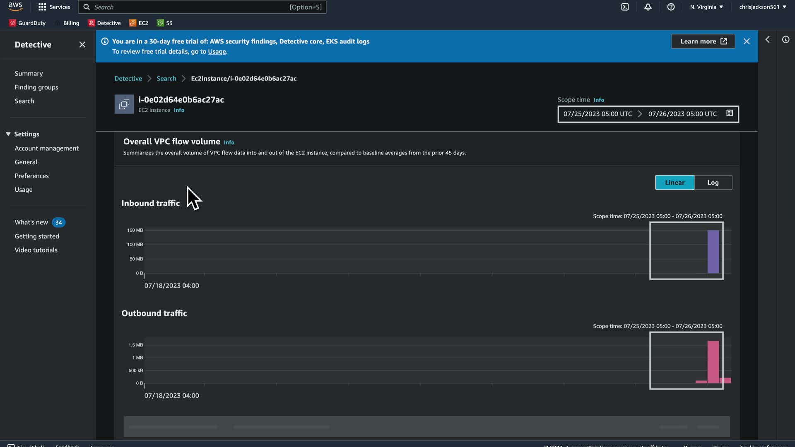Click the calendar icon in scope time
The image size is (795, 447).
click(x=730, y=113)
